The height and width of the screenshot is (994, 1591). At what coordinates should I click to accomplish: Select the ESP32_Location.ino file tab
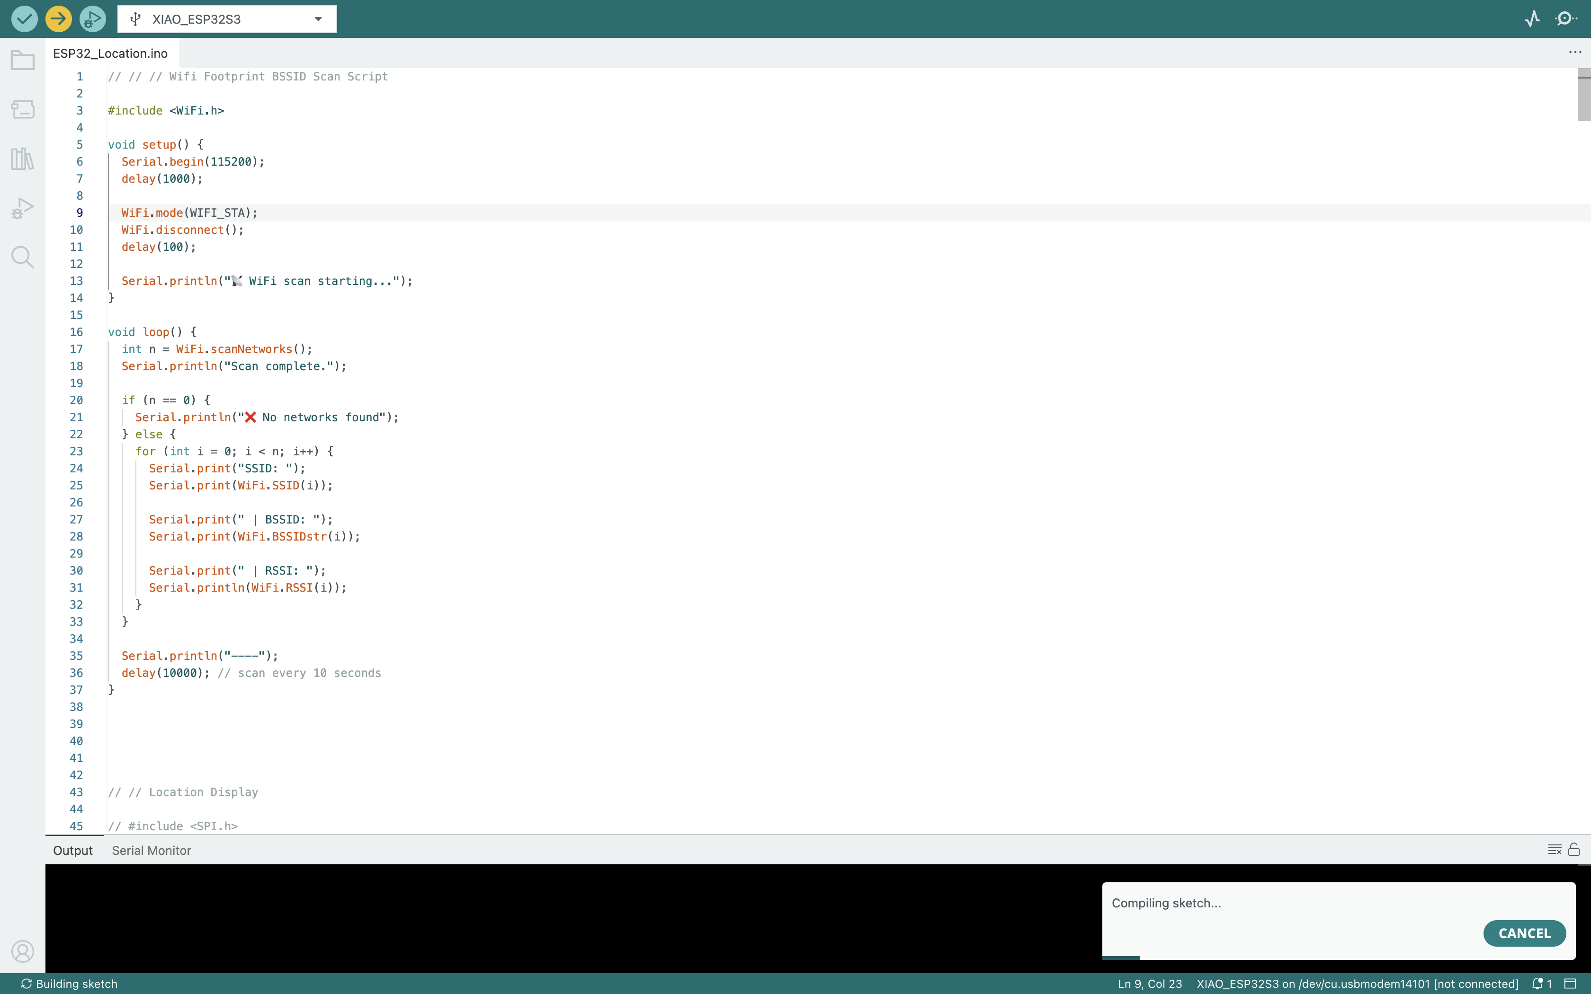coord(110,53)
